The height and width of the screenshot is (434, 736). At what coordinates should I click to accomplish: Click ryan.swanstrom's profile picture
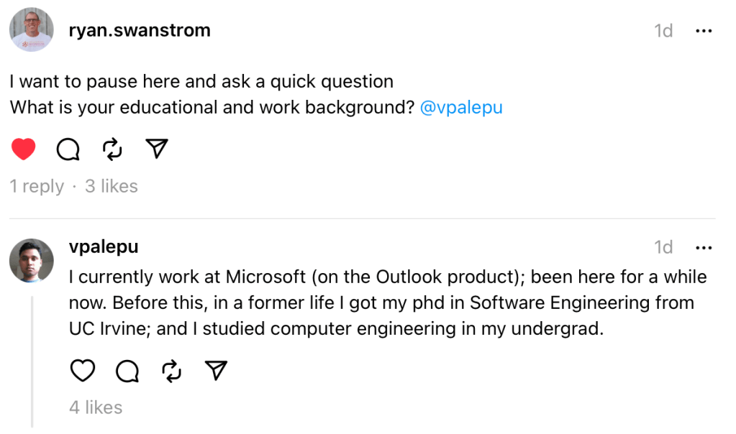(31, 31)
